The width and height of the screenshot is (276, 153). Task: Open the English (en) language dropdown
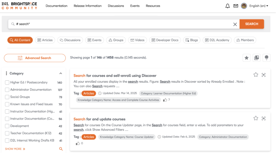259,6
